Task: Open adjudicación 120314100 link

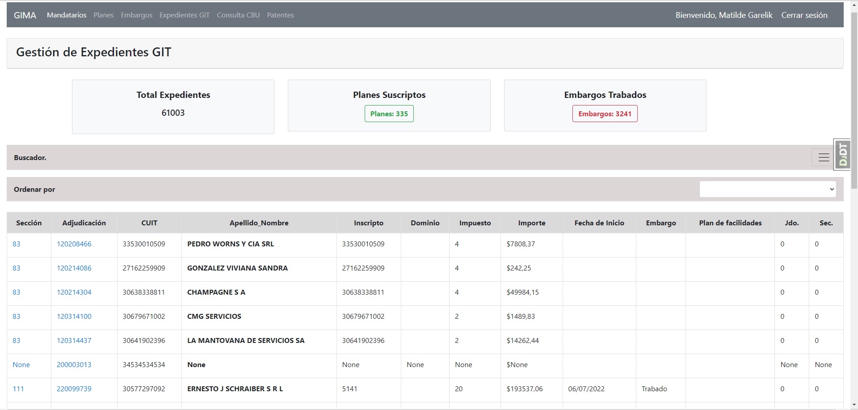Action: (74, 317)
